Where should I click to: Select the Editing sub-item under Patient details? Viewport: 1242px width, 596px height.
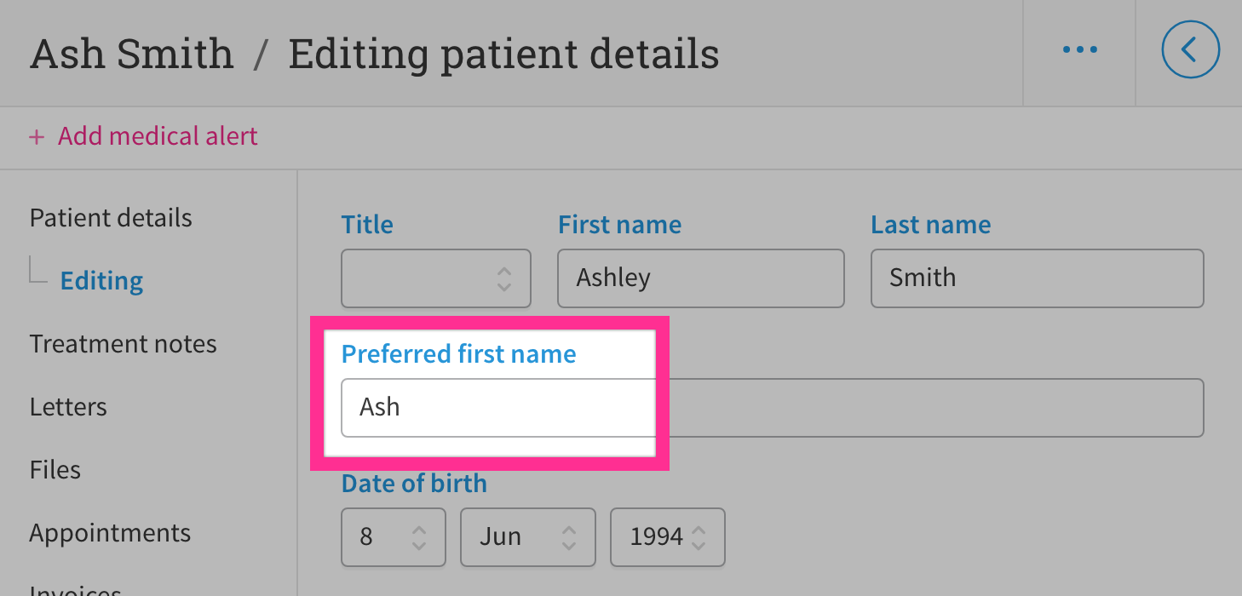tap(101, 280)
